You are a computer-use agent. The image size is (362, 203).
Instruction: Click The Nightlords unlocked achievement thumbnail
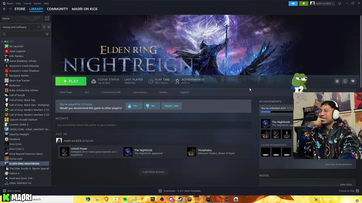point(266,123)
